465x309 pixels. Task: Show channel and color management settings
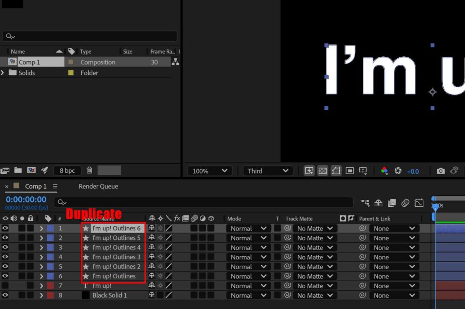[x=384, y=171]
